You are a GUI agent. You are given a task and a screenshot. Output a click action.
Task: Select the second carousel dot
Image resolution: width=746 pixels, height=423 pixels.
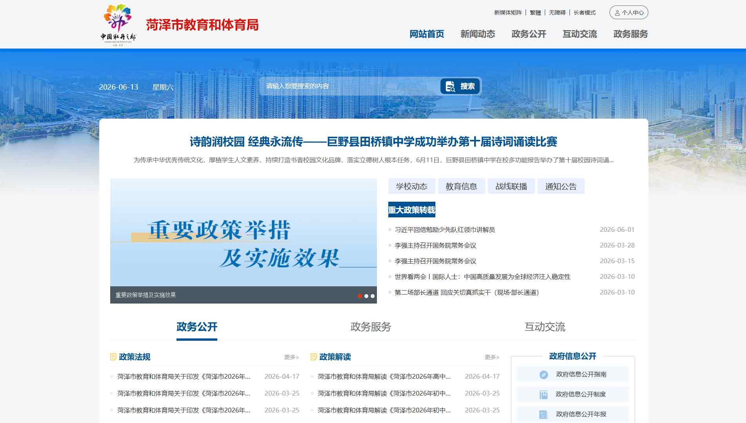366,296
